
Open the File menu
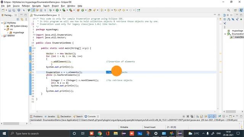pos(3,6)
